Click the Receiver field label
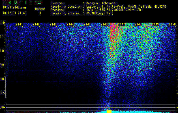The height and width of the screenshot is (113, 178). 57,10
